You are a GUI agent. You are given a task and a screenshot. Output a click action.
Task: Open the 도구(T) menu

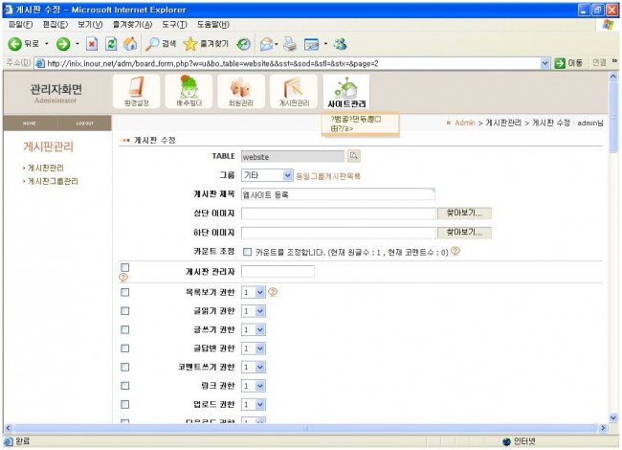pos(174,24)
